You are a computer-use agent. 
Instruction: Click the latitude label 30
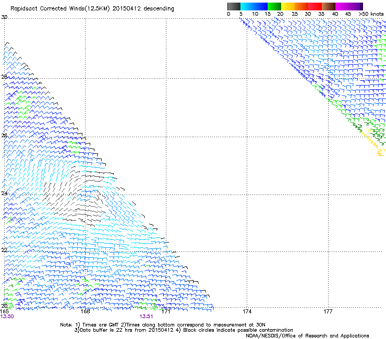point(4,17)
